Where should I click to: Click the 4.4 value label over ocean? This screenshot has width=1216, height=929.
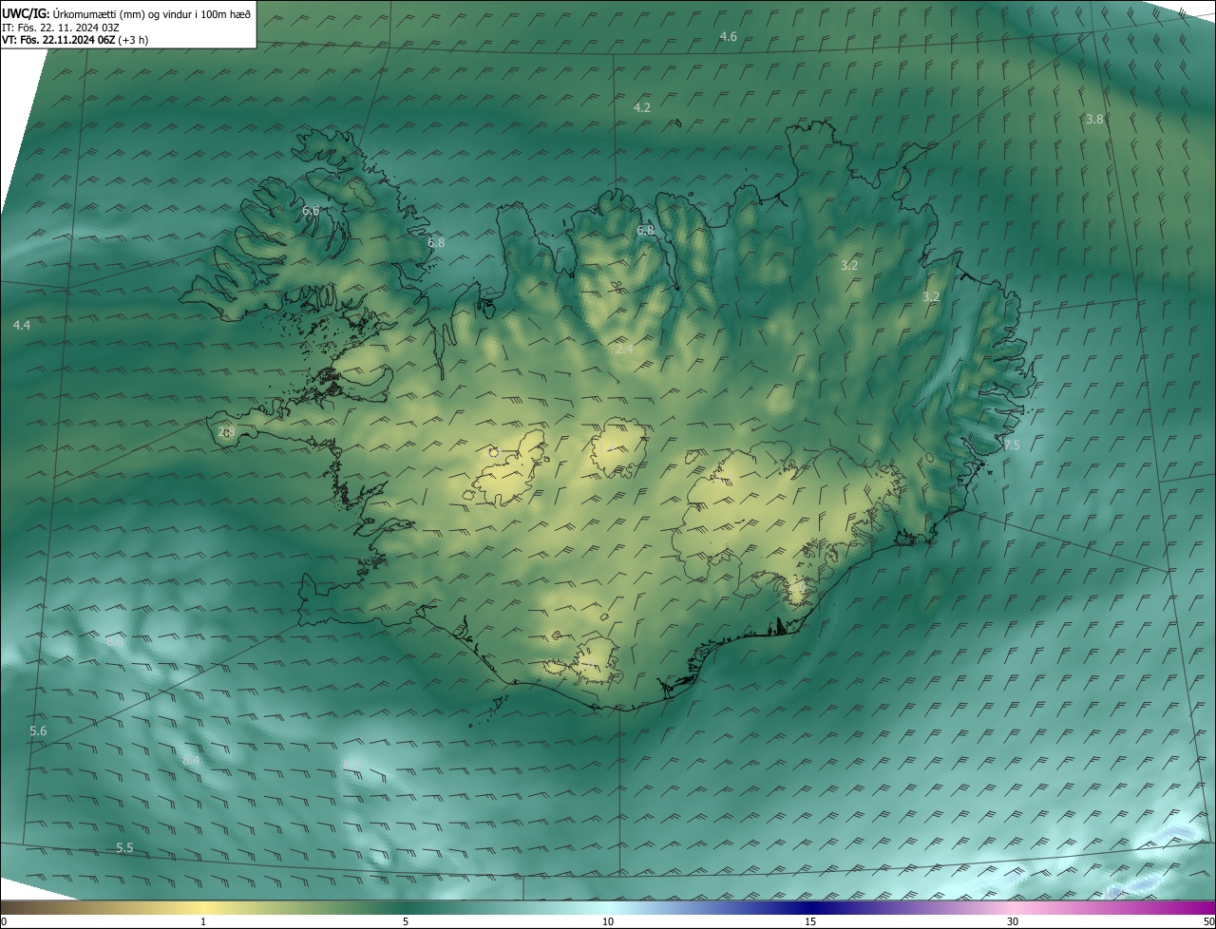pyautogui.click(x=22, y=326)
